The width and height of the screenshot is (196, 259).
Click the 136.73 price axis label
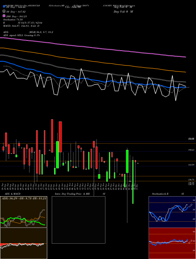click(191, 180)
